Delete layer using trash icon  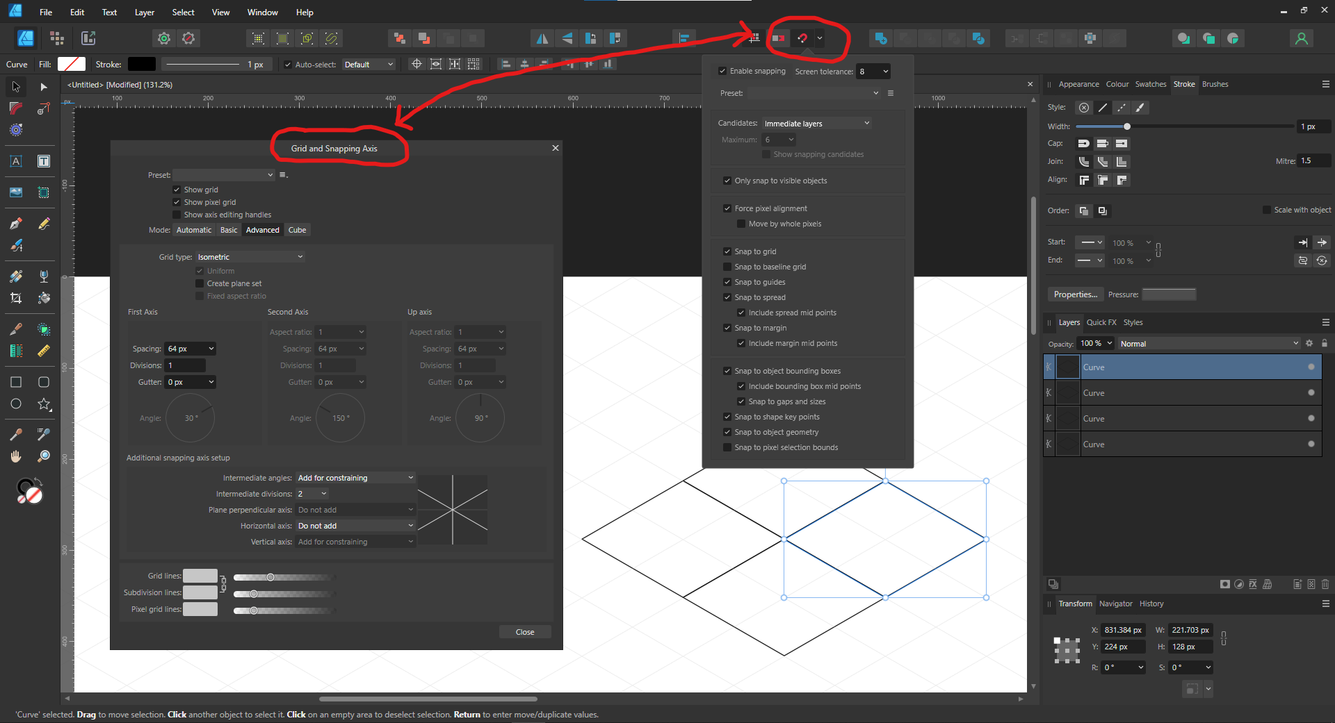click(x=1325, y=584)
